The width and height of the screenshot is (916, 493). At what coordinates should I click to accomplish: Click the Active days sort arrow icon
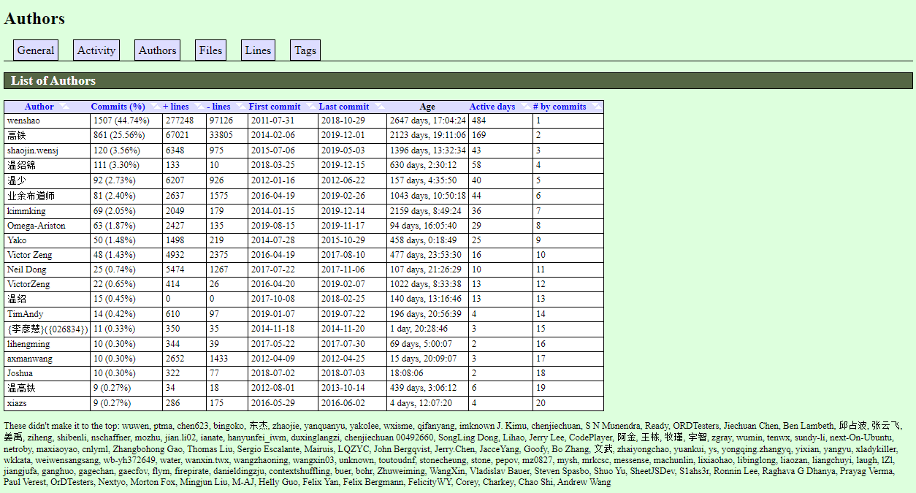pos(524,107)
